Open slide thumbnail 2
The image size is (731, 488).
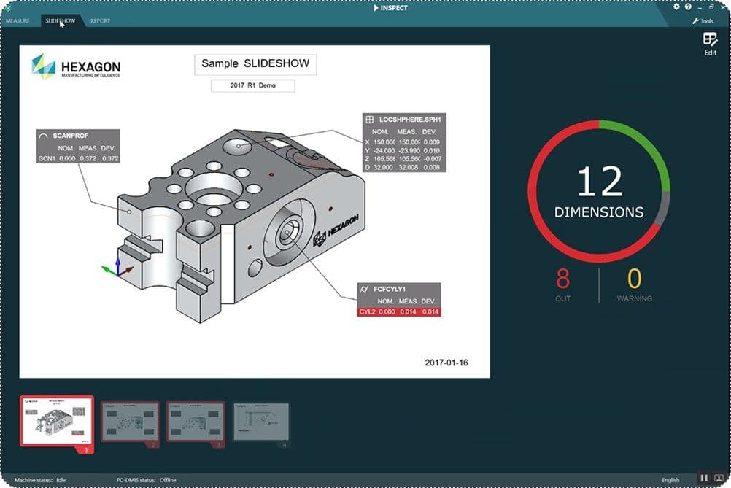[130, 421]
